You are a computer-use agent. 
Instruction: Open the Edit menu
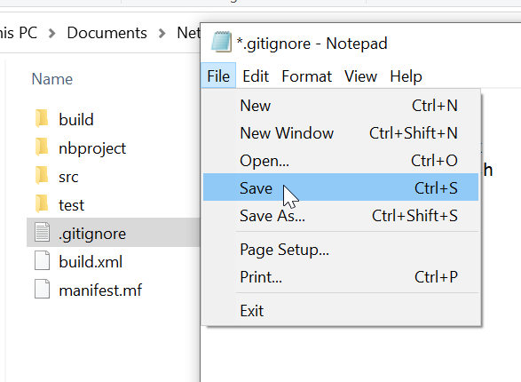coord(256,76)
